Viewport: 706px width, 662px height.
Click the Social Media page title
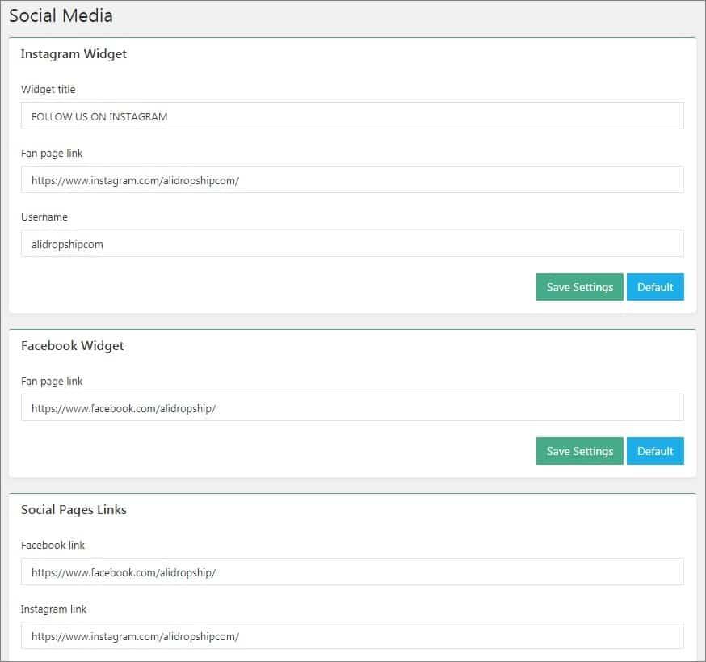pyautogui.click(x=61, y=16)
